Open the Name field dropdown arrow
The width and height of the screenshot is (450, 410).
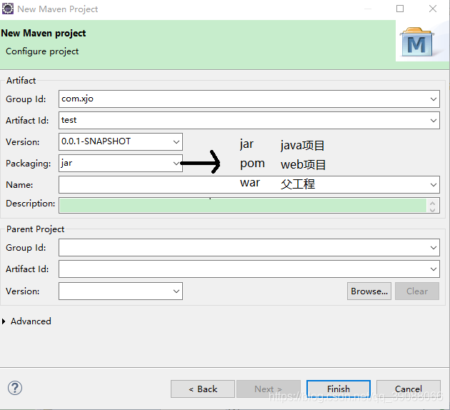434,185
